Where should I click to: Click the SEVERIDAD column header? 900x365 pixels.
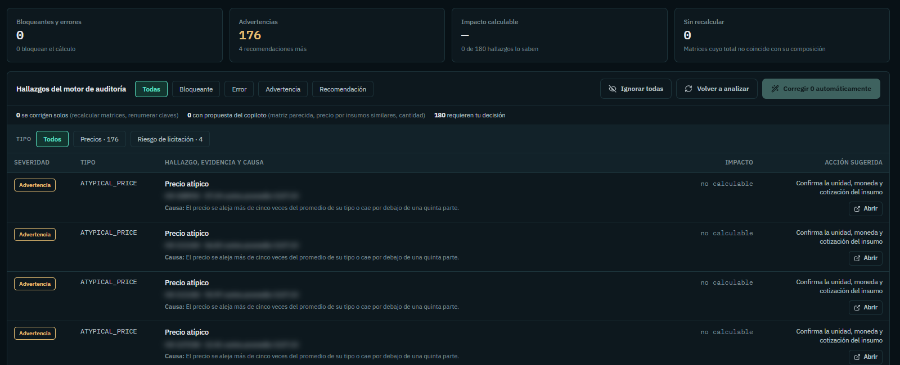[x=31, y=162]
